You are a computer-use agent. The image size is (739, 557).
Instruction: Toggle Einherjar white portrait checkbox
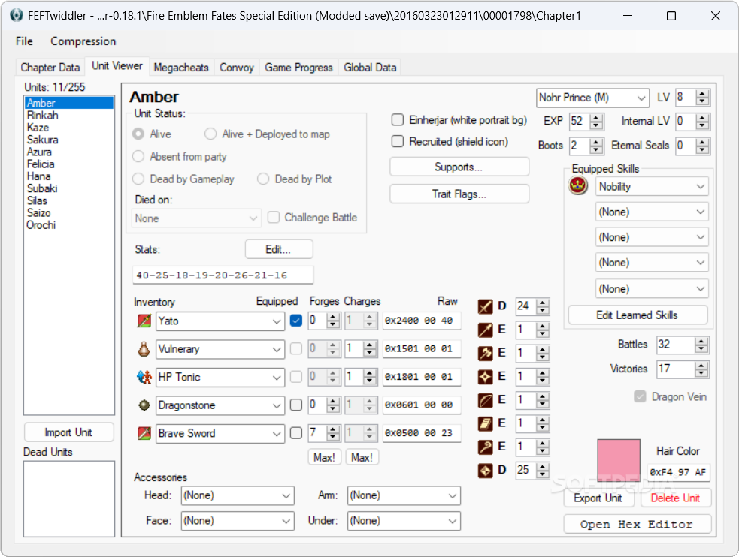click(398, 120)
